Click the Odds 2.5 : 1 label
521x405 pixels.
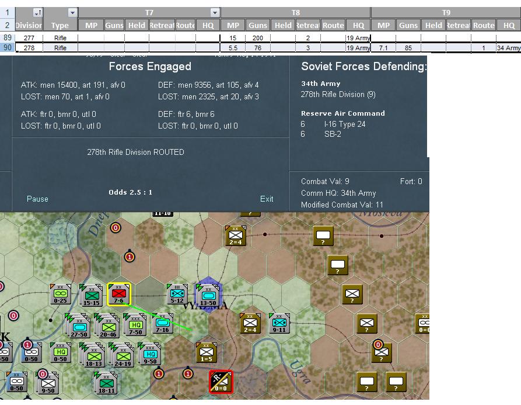point(130,192)
